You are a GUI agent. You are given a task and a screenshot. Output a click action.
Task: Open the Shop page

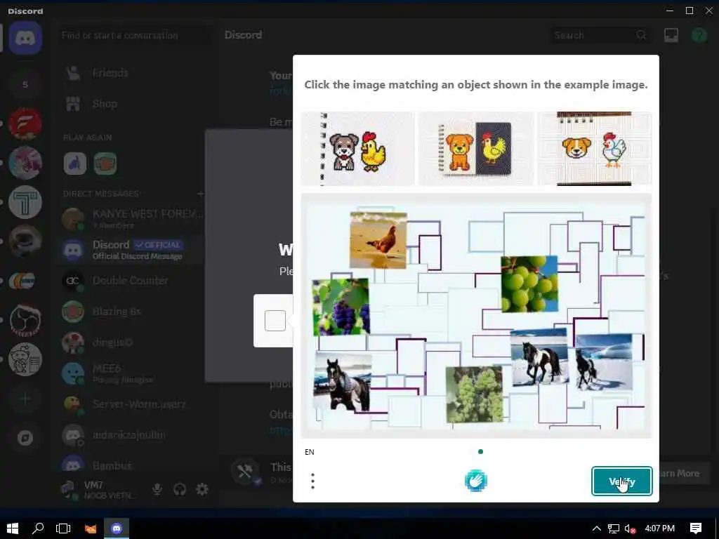point(133,104)
